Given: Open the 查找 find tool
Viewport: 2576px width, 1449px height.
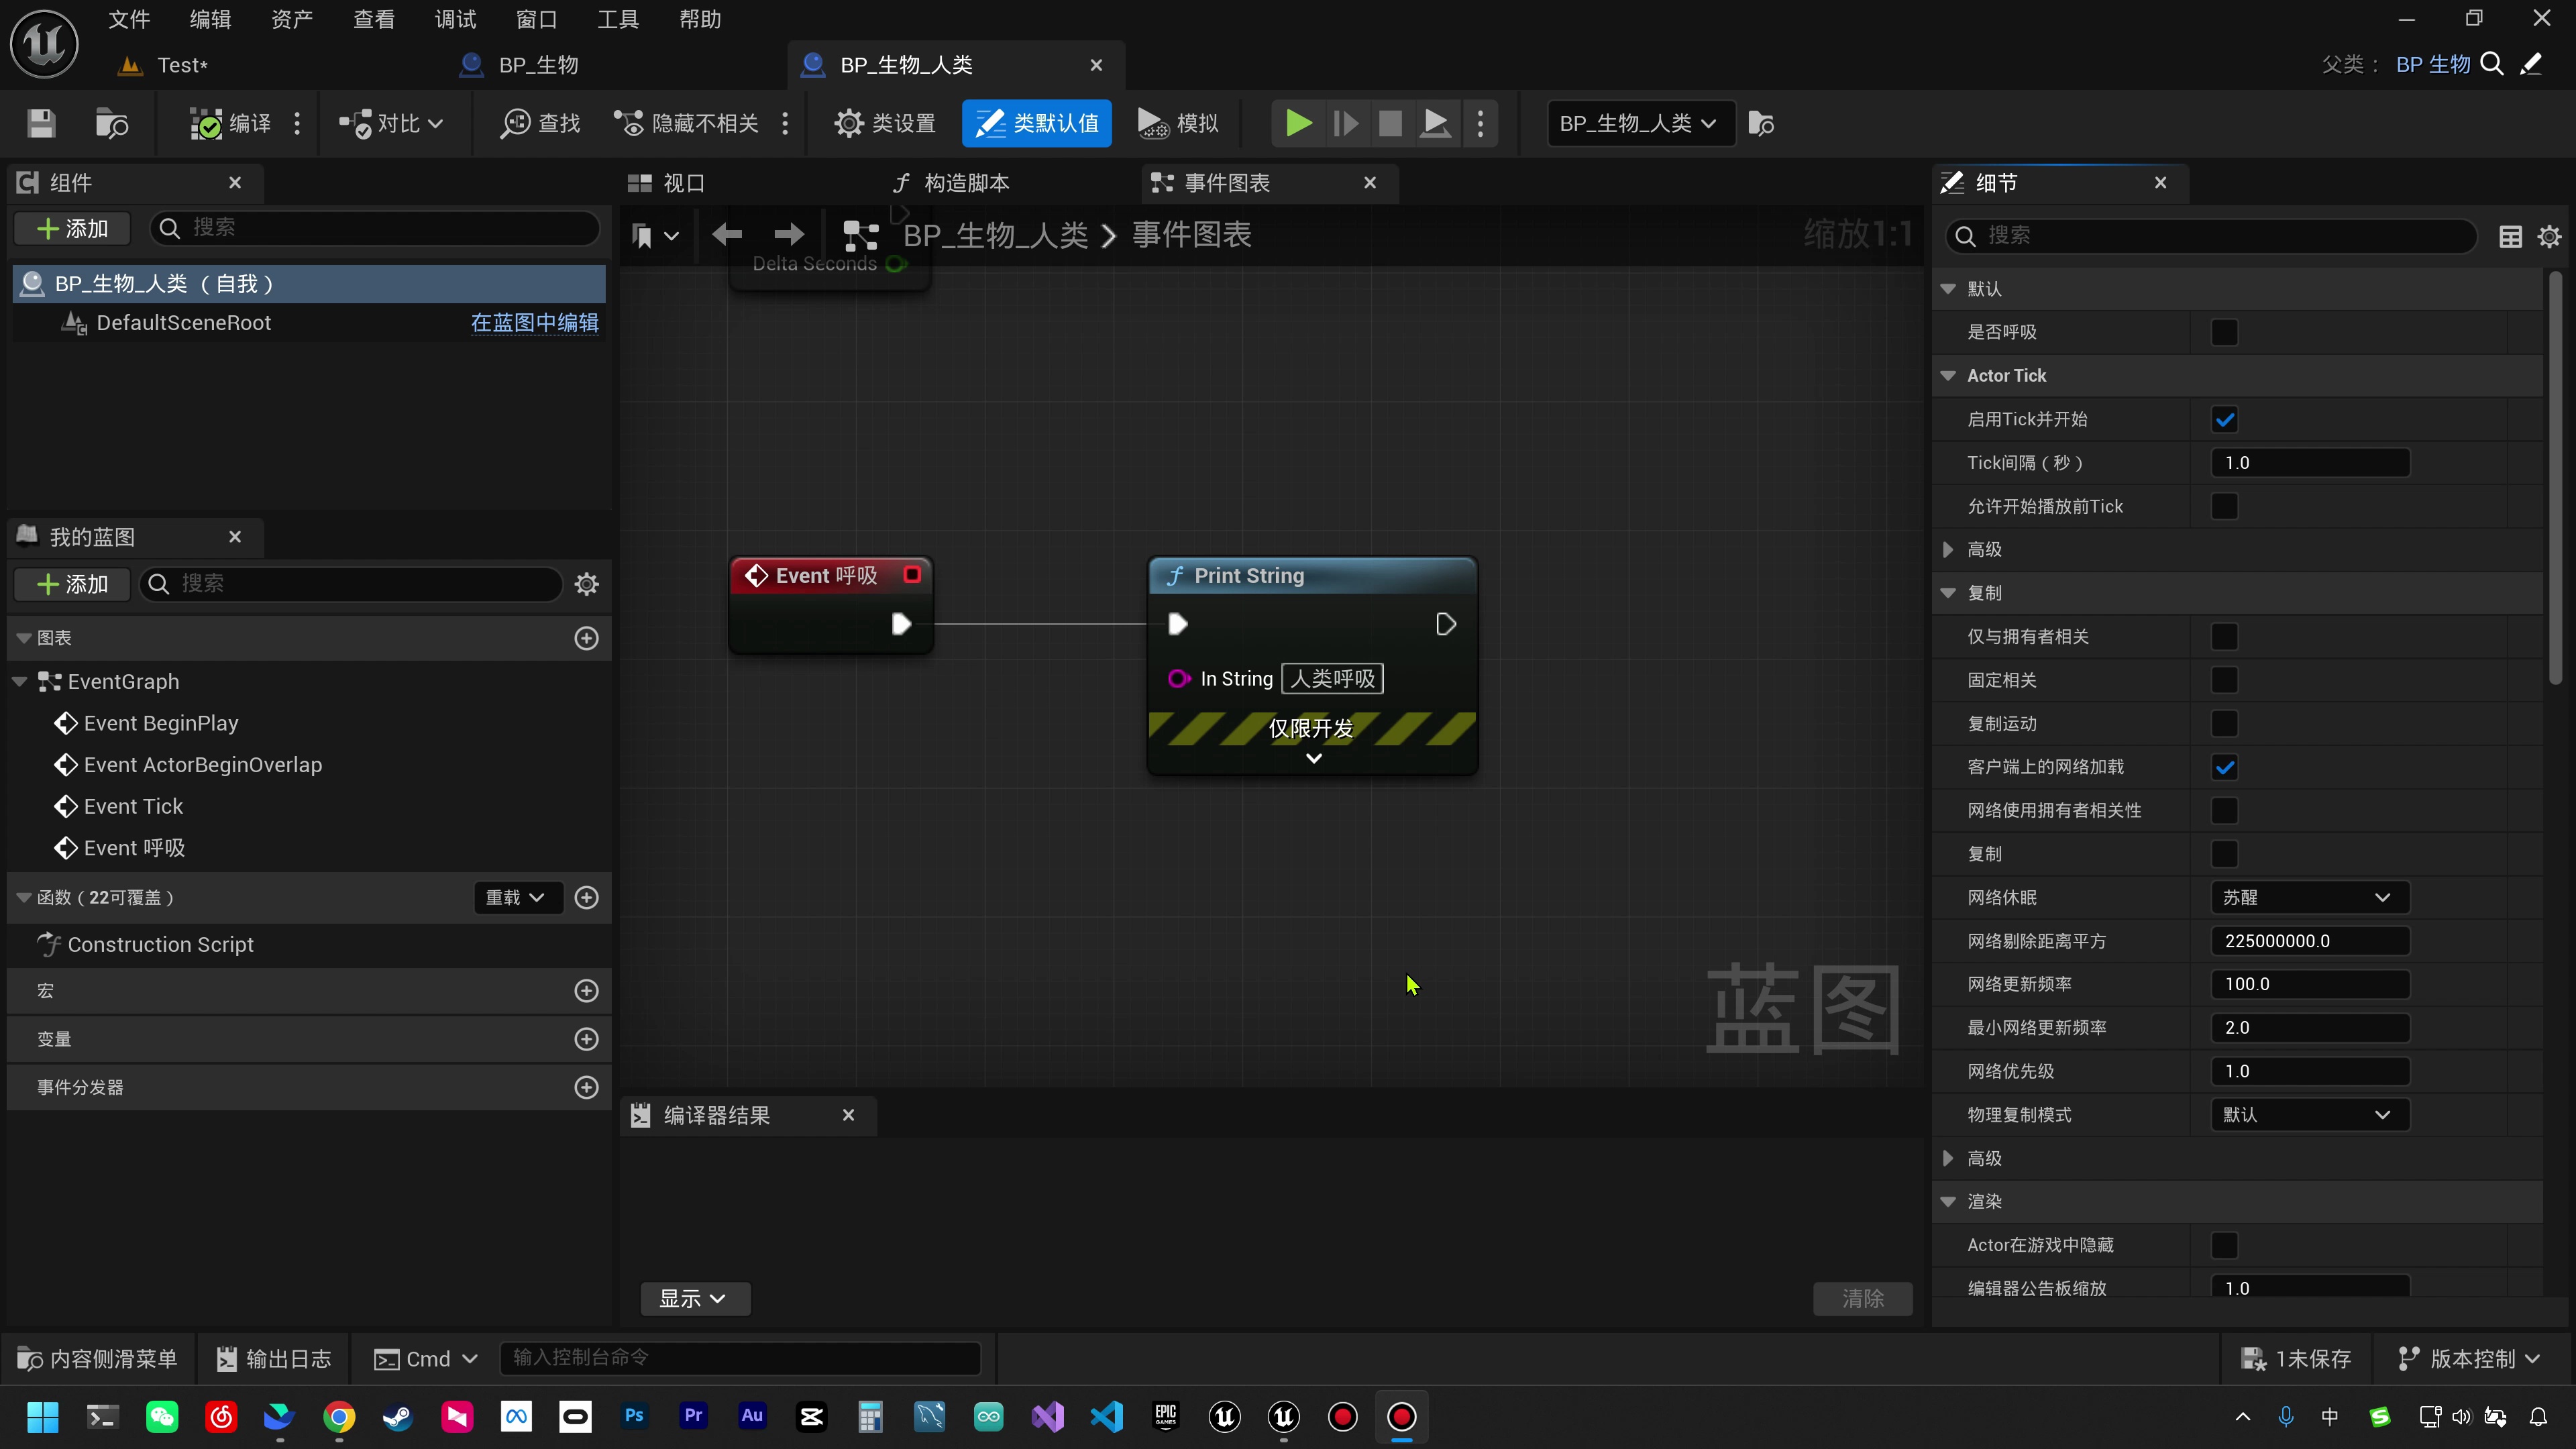Looking at the screenshot, I should pyautogui.click(x=540, y=123).
